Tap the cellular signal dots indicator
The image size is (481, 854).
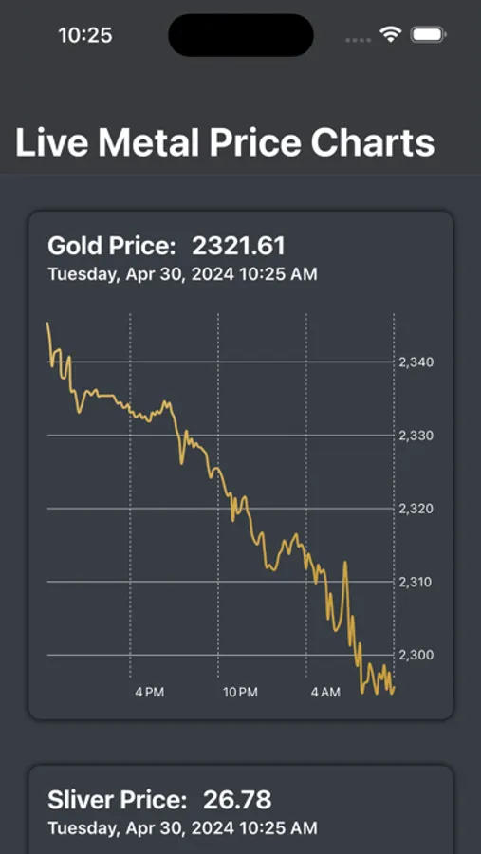pos(359,40)
